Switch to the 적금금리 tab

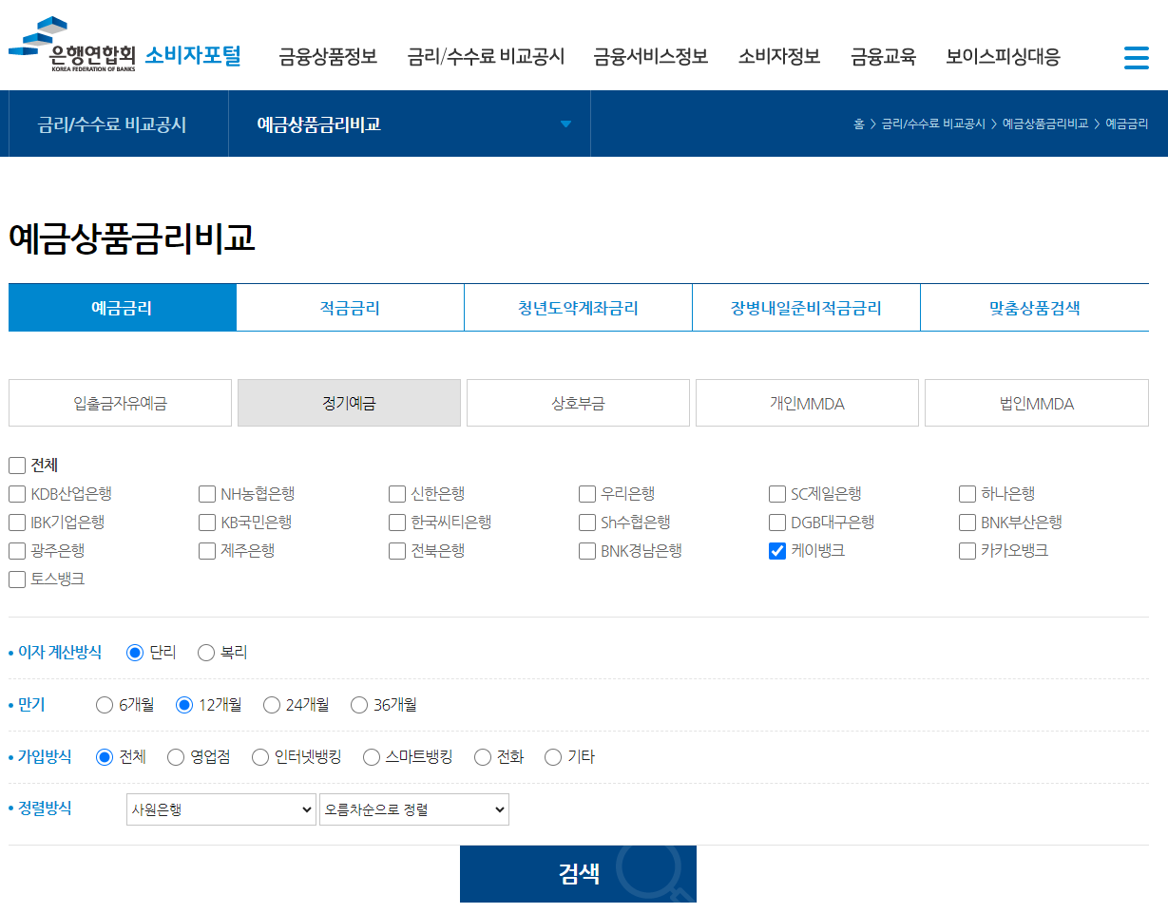[x=350, y=308]
